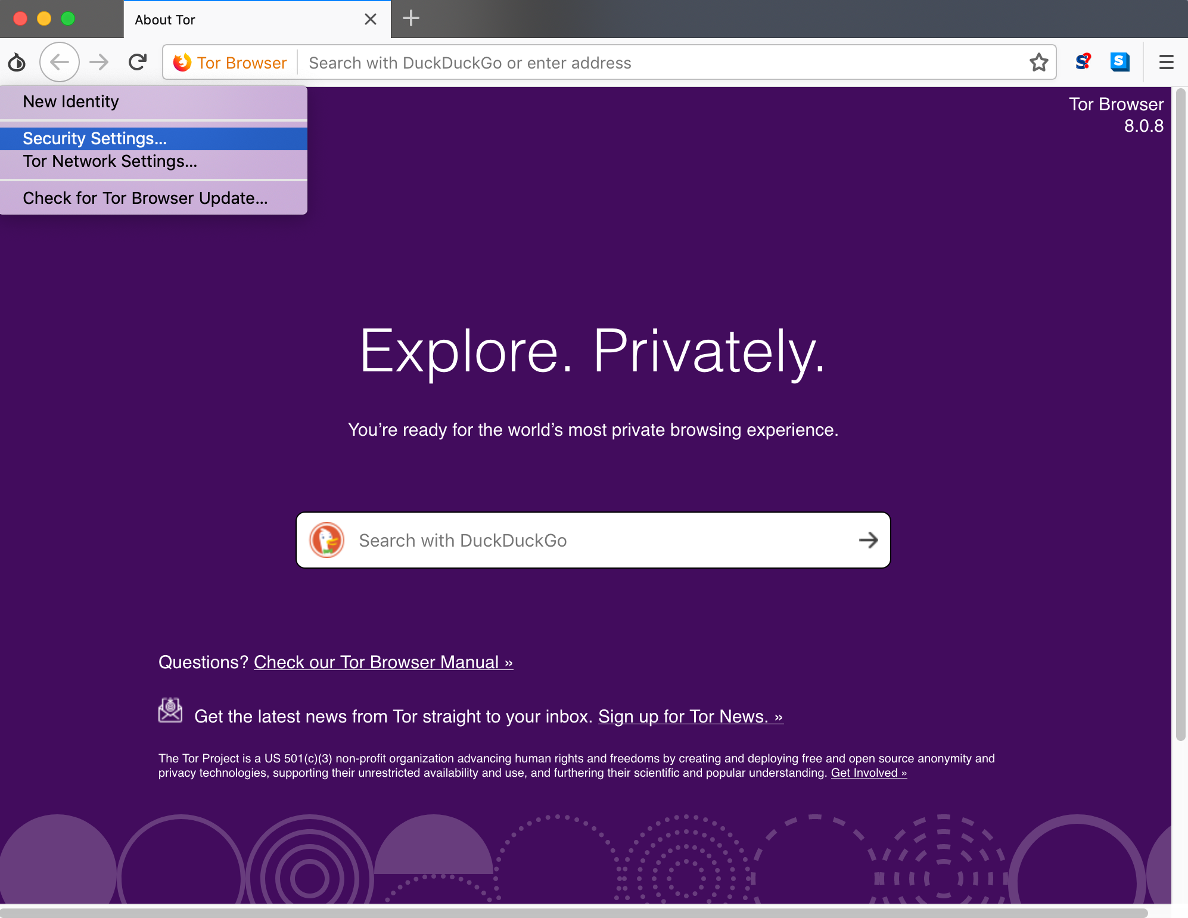
Task: Click the green macOS zoom window button
Action: [x=68, y=19]
